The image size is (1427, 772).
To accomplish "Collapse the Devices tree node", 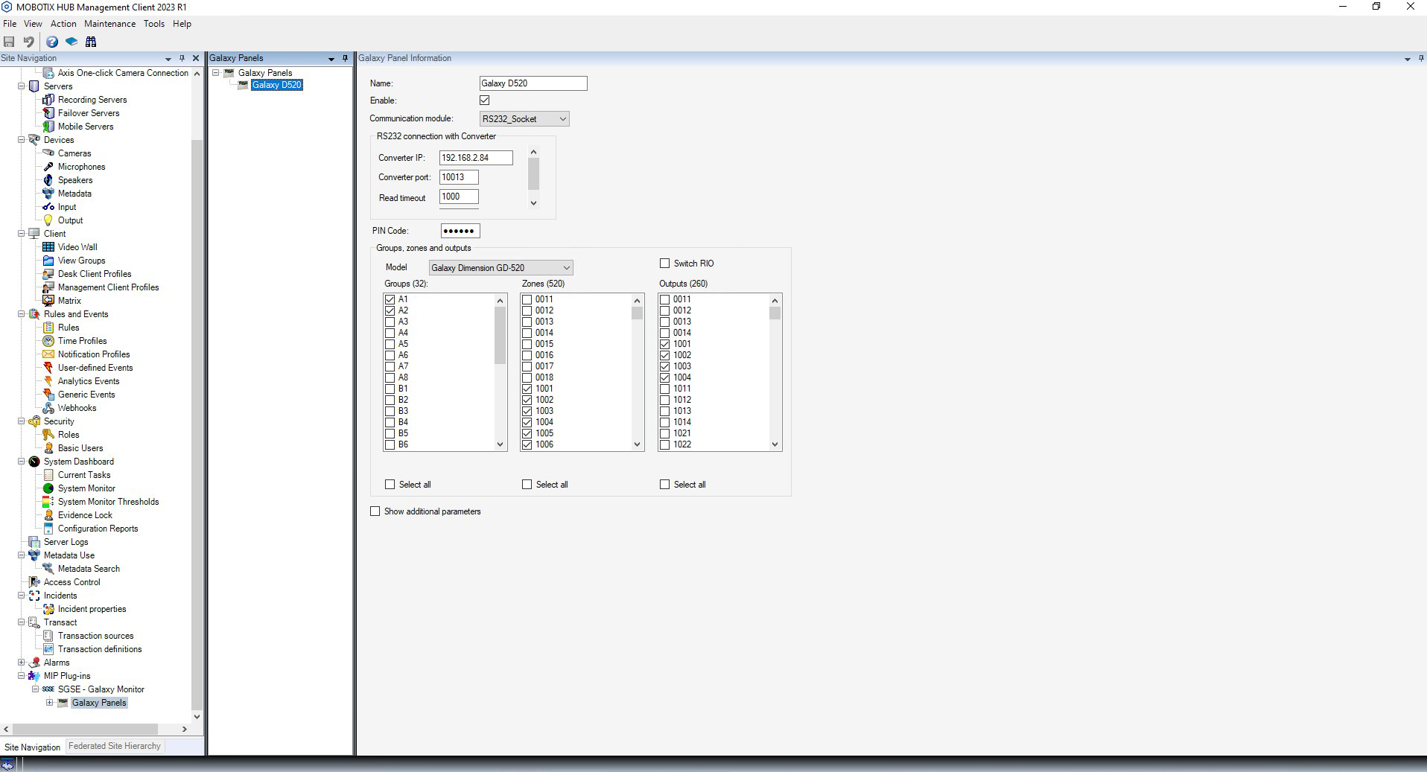I will pyautogui.click(x=22, y=140).
